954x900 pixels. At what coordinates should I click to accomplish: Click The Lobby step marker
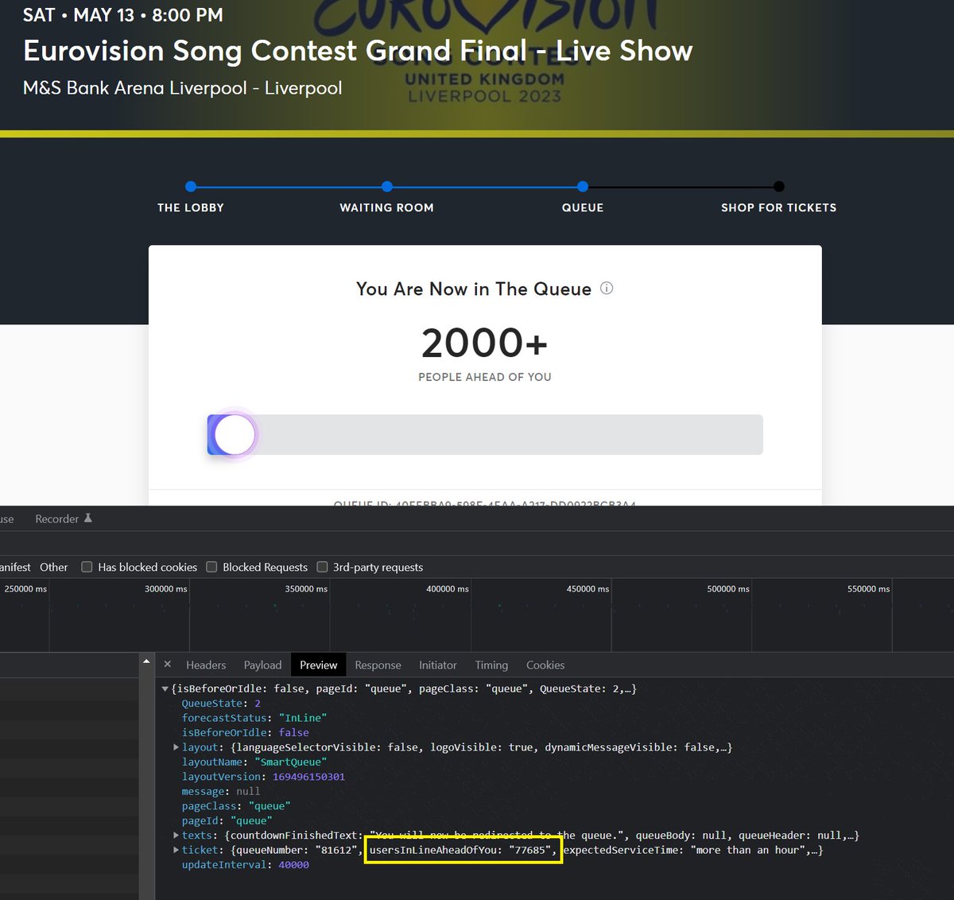[x=191, y=187]
